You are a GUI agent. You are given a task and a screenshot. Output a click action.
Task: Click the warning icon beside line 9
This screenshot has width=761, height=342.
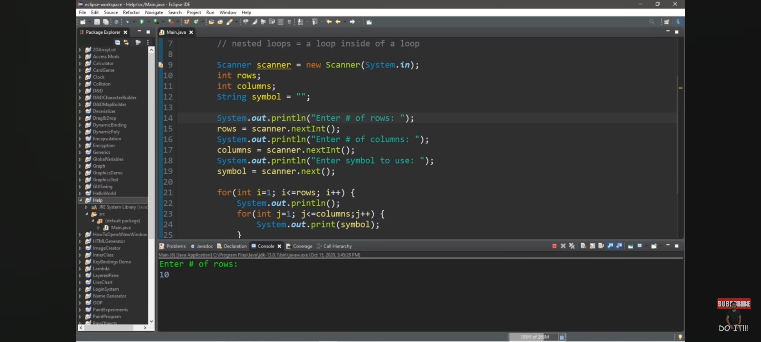click(161, 65)
